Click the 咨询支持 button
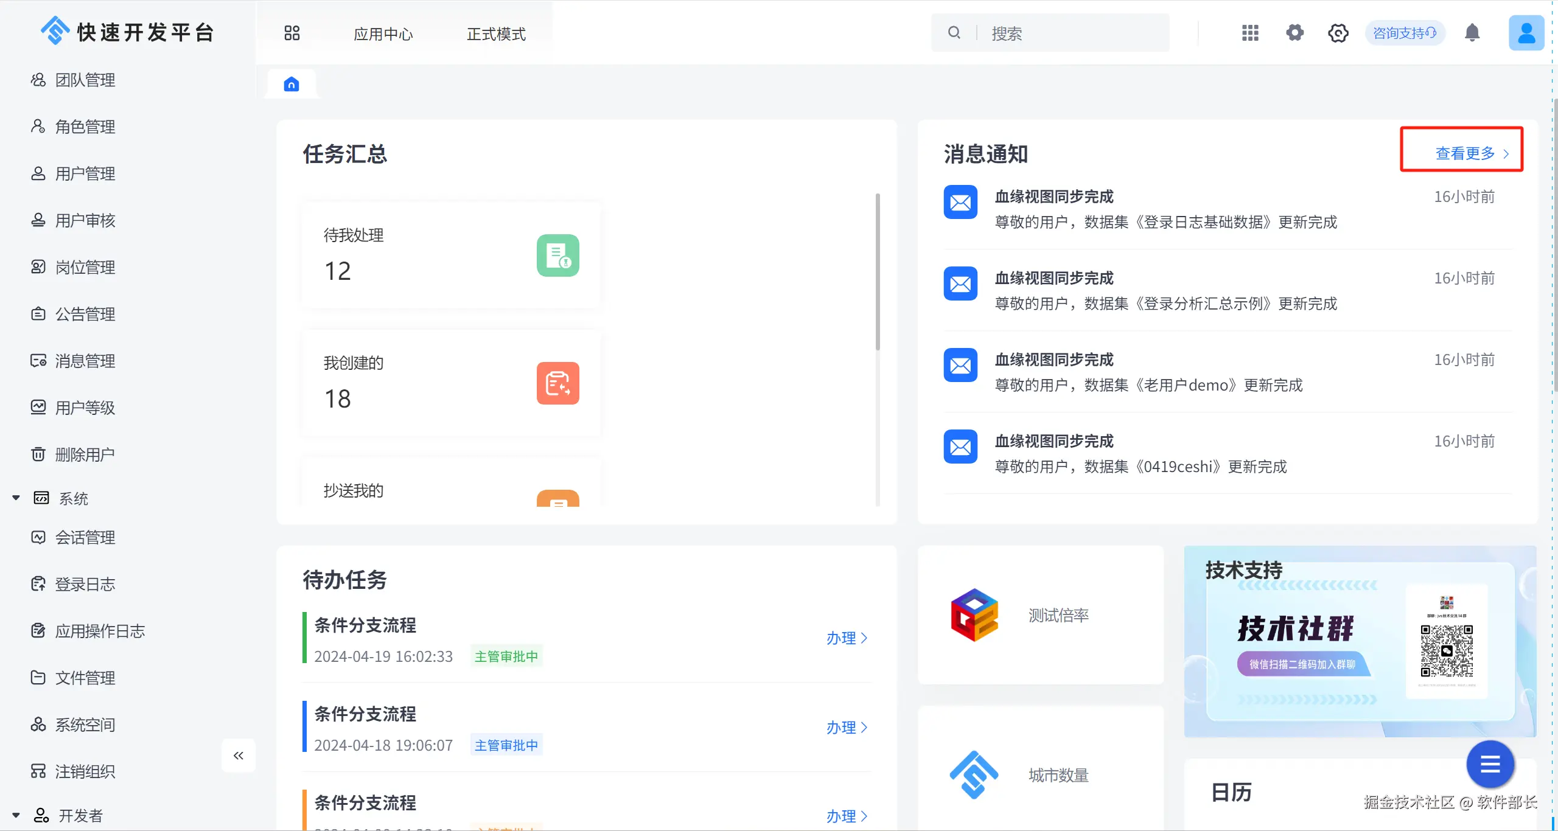 pyautogui.click(x=1404, y=33)
